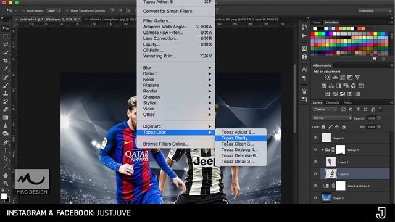Switch to the Color panel tab
The width and height of the screenshot is (395, 222).
317,22
